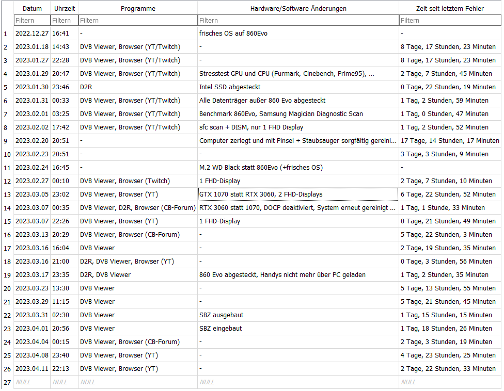Select cell '0 Tage, 21 Stunden, 49 Minuten'
The image size is (504, 391).
click(450, 221)
